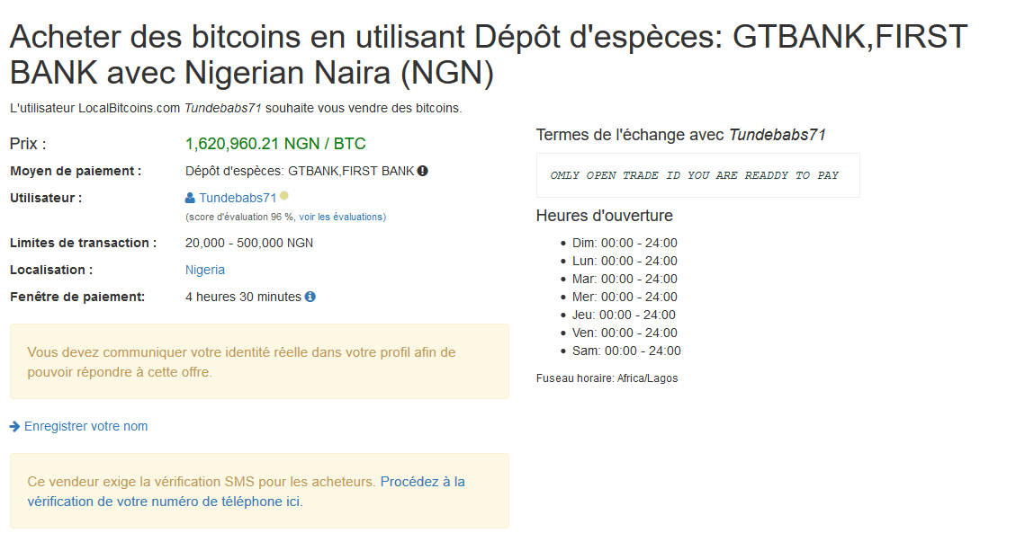Select the Tundebabs71 username icon link
This screenshot has height=542, width=1016.
(x=189, y=197)
